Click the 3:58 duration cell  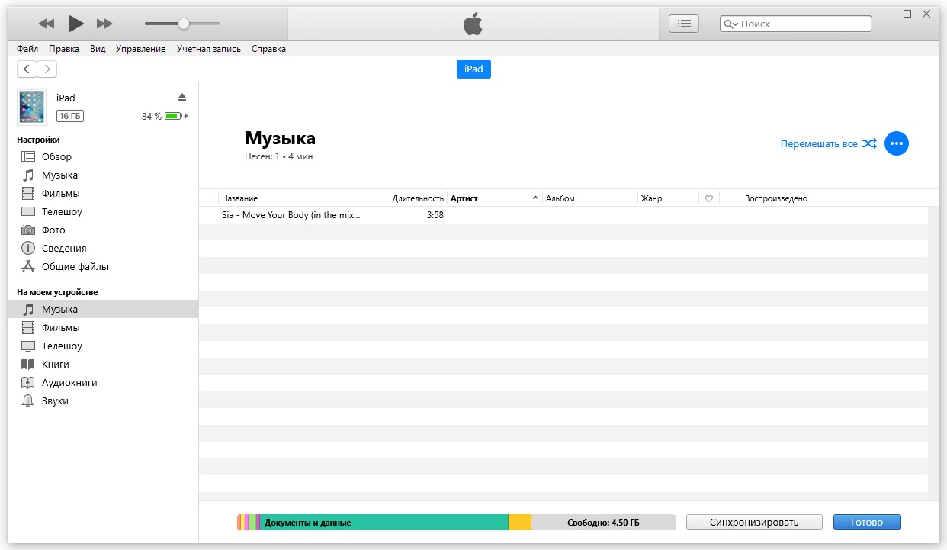(x=435, y=215)
